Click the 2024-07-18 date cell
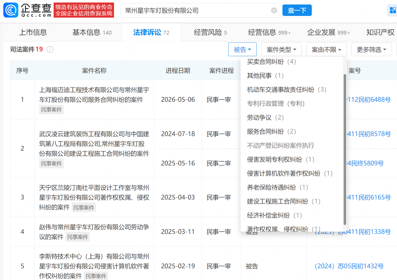The height and width of the screenshot is (280, 397). 178,134
